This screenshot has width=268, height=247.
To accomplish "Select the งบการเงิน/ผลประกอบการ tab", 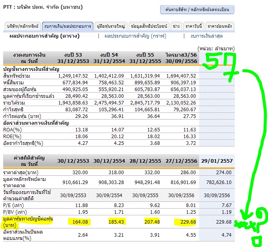I will click(x=68, y=27).
